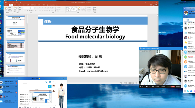This screenshot has height=108, width=195.
Task: Open the Replace command in Editing group
Action: (95, 9)
